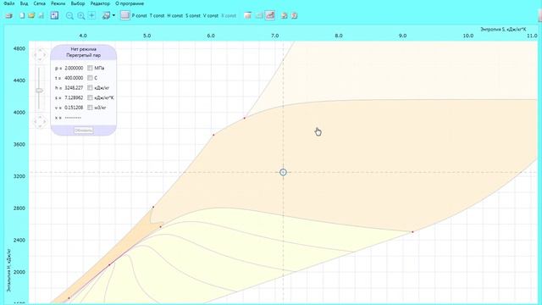
Task: Click the h value field 3248.227
Action: (74, 88)
